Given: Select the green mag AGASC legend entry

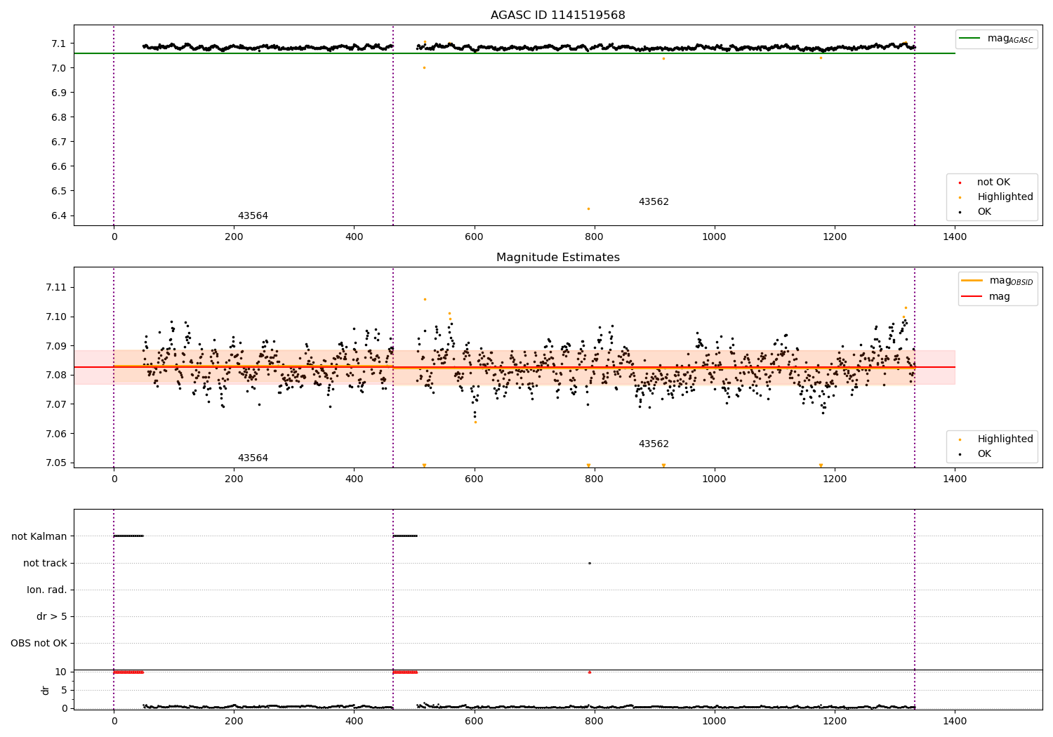Looking at the screenshot, I should (x=996, y=39).
